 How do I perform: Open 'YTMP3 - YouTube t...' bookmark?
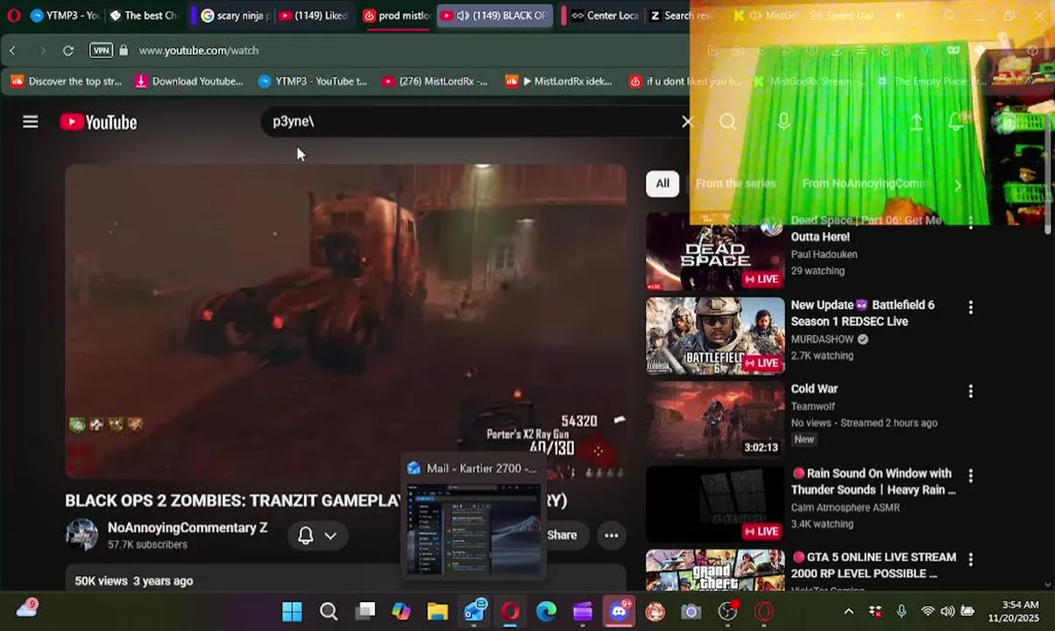coord(313,82)
